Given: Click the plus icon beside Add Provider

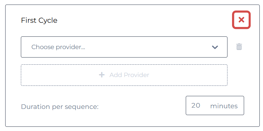Looking at the screenshot, I should tap(102, 75).
